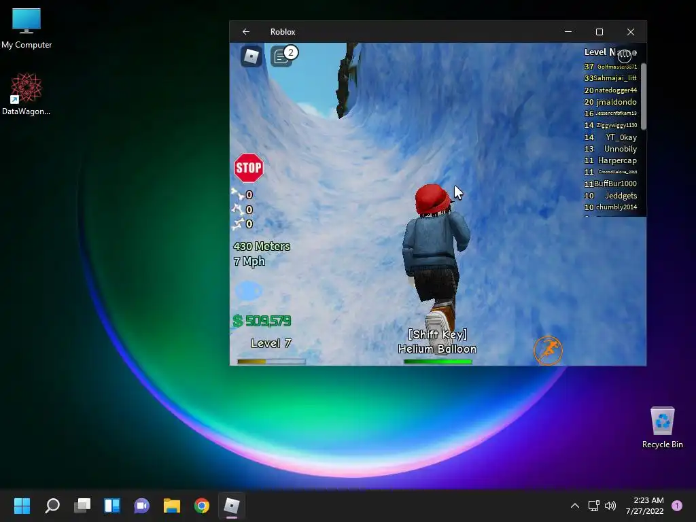Click the Roblox taskbar icon
The height and width of the screenshot is (522, 696).
pos(231,506)
